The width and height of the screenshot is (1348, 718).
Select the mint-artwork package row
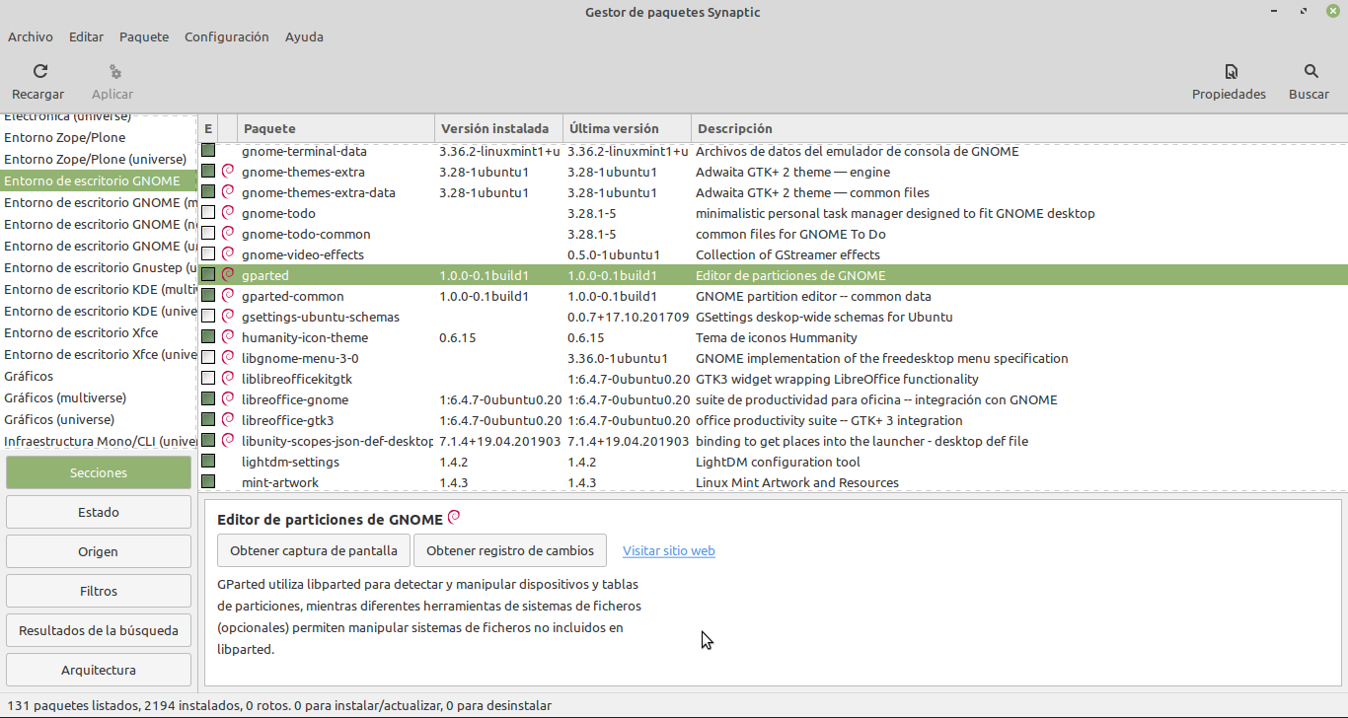771,482
